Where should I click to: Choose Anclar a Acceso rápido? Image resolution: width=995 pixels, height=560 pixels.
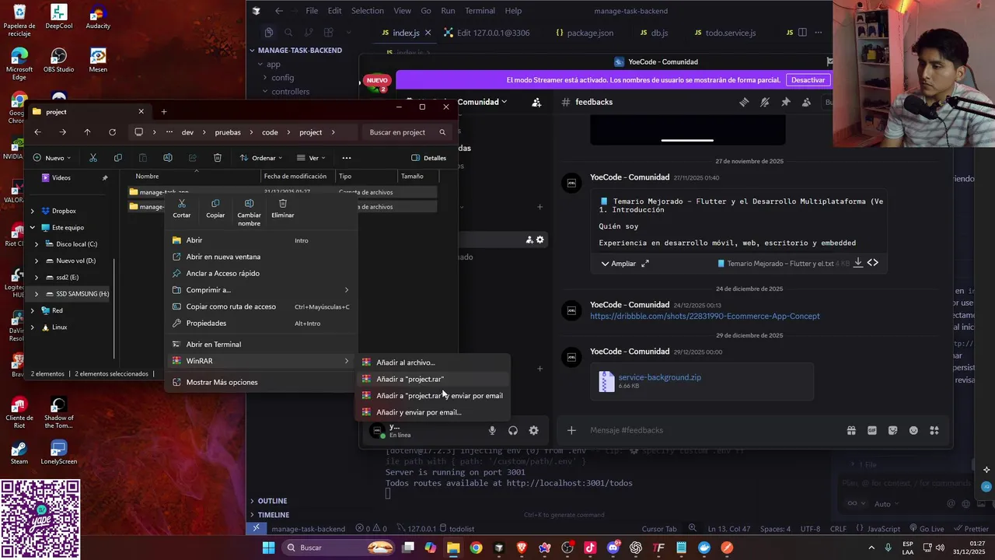pos(261,273)
